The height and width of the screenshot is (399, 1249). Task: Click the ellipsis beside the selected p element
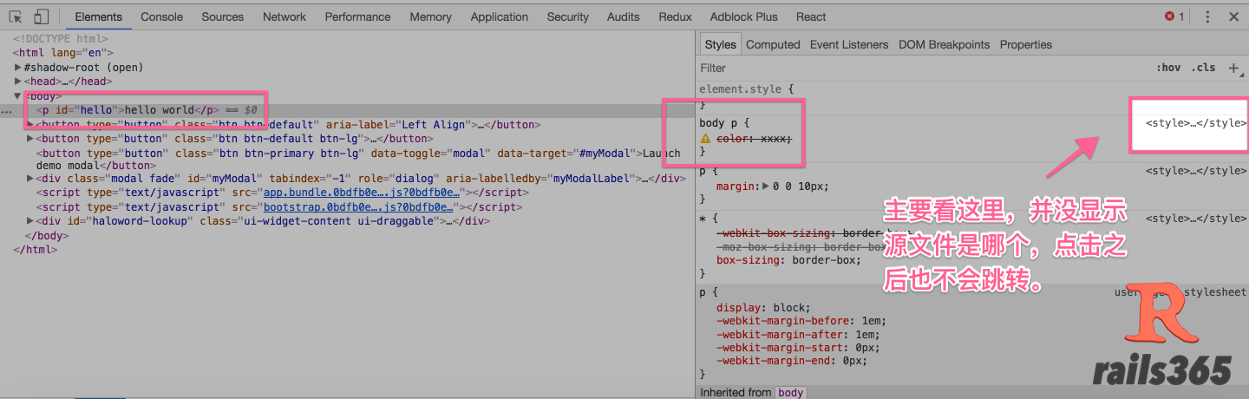click(7, 111)
